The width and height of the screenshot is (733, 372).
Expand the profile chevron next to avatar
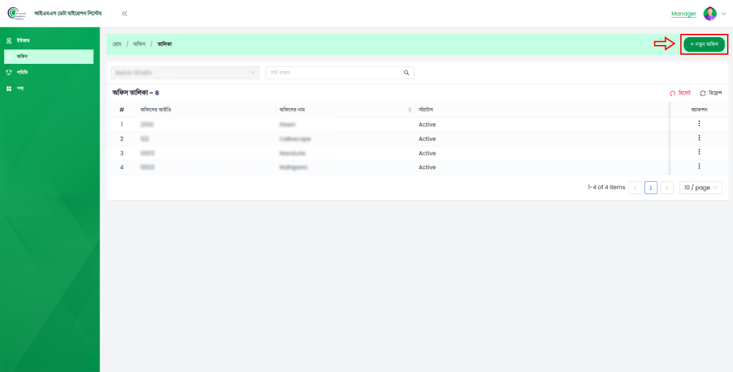[x=723, y=14]
